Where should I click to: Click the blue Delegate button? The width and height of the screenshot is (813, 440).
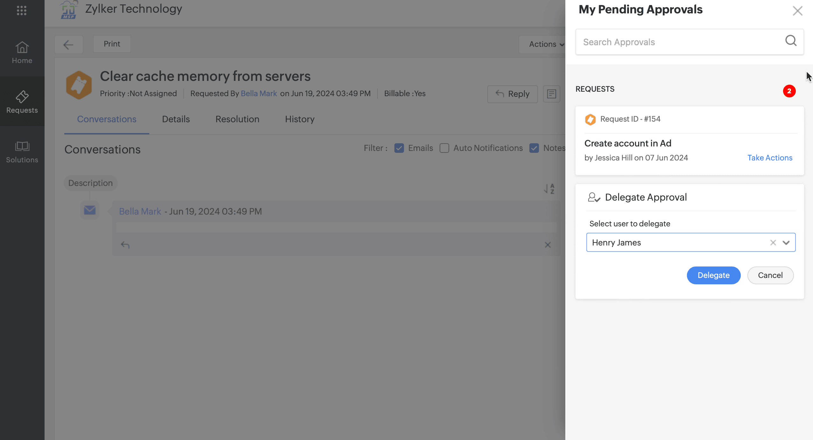coord(713,275)
